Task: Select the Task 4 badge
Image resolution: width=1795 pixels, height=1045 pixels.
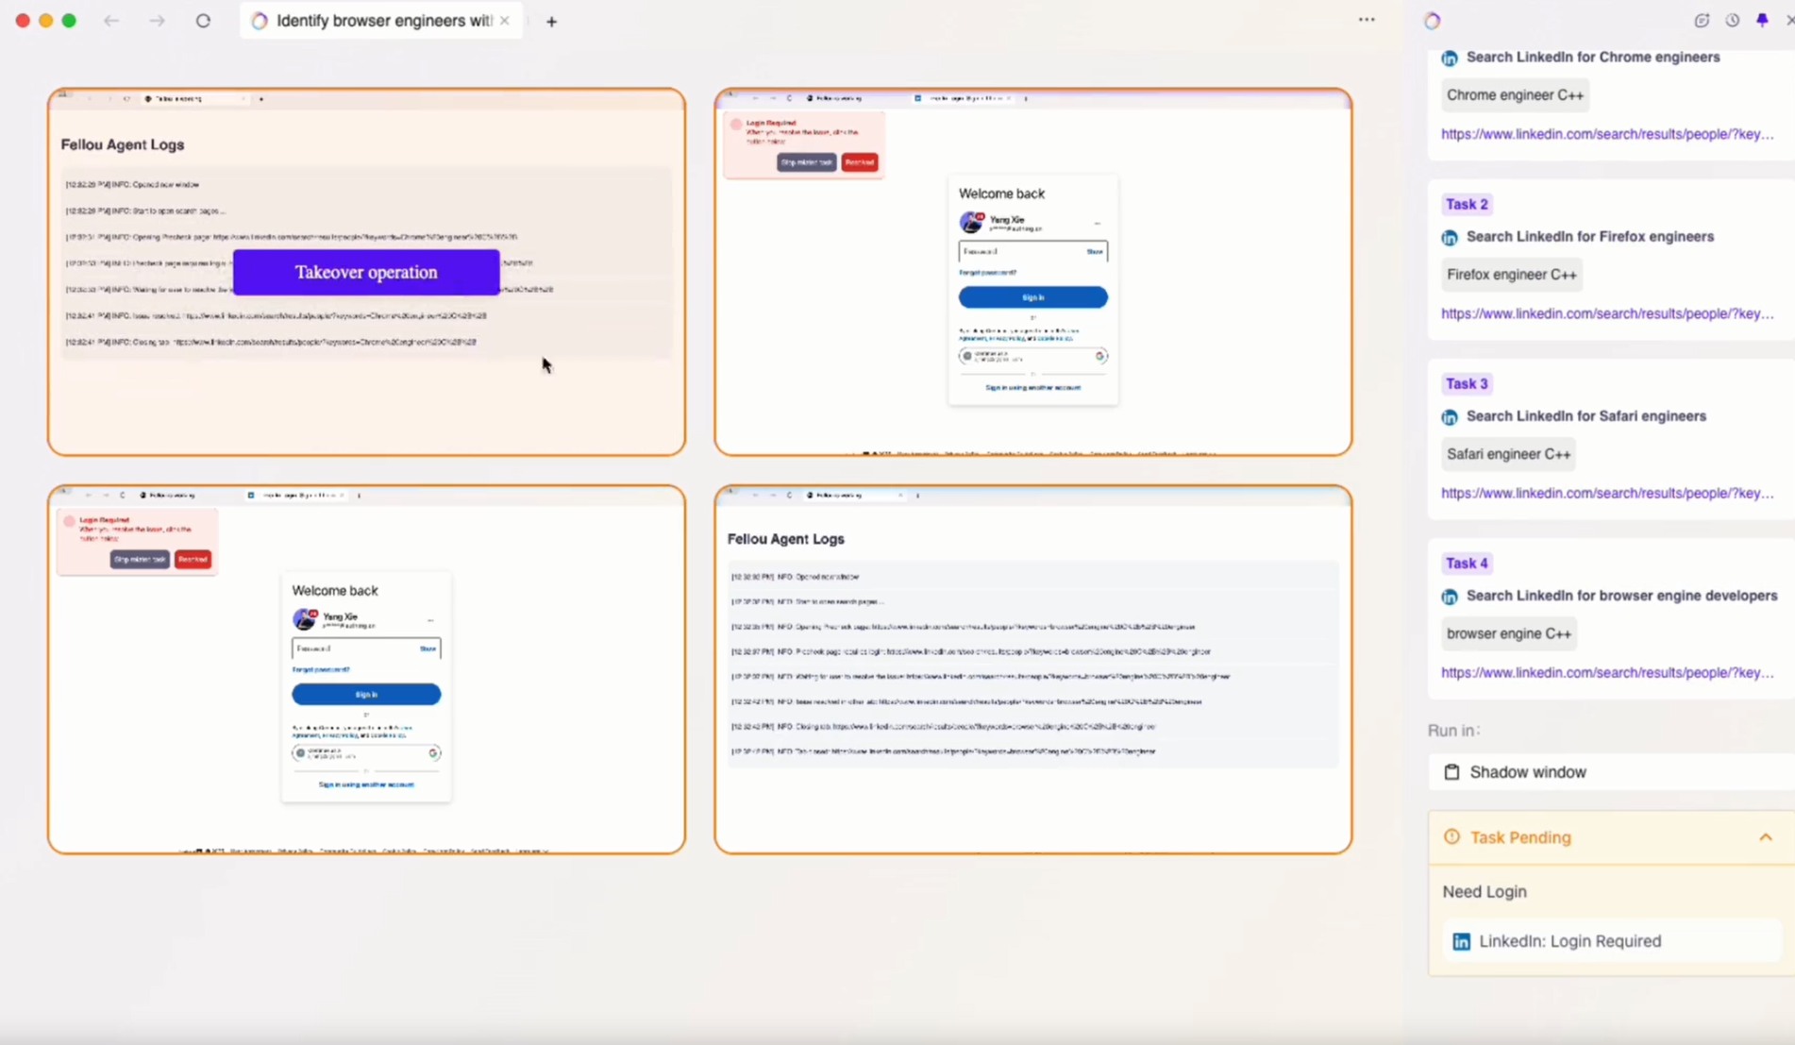Action: [x=1467, y=563]
